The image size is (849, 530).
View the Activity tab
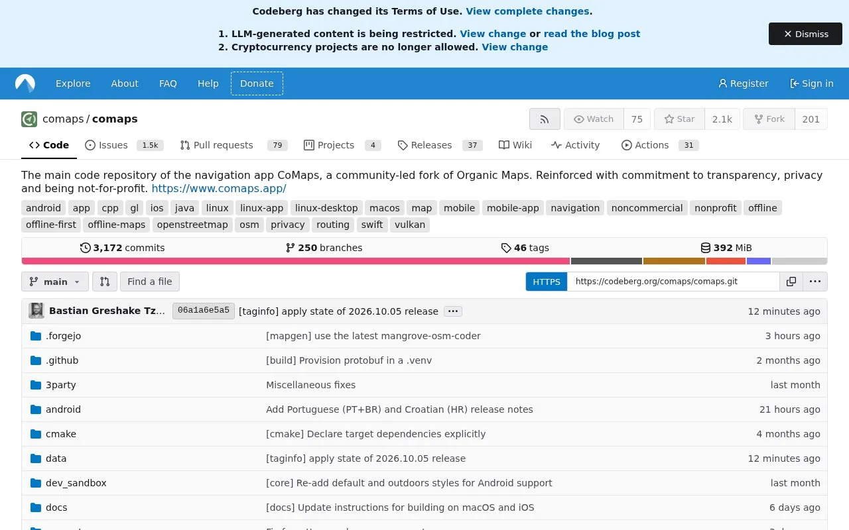coord(575,145)
